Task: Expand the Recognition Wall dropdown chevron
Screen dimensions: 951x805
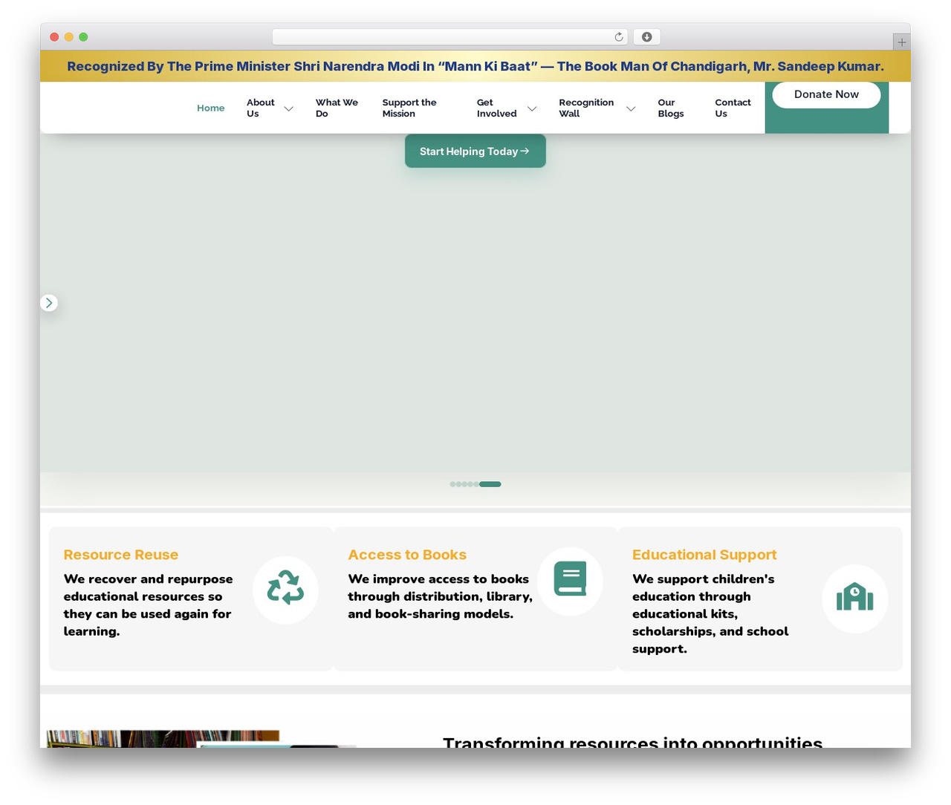Action: tap(631, 108)
